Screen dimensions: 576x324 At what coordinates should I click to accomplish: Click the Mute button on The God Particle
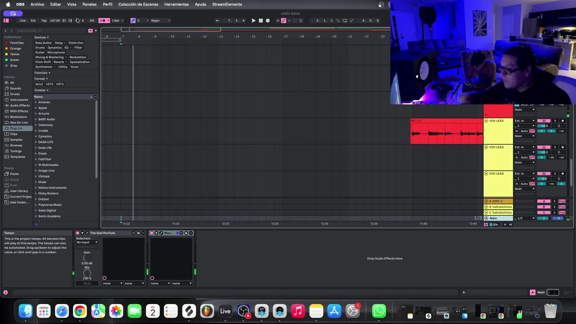click(x=87, y=283)
